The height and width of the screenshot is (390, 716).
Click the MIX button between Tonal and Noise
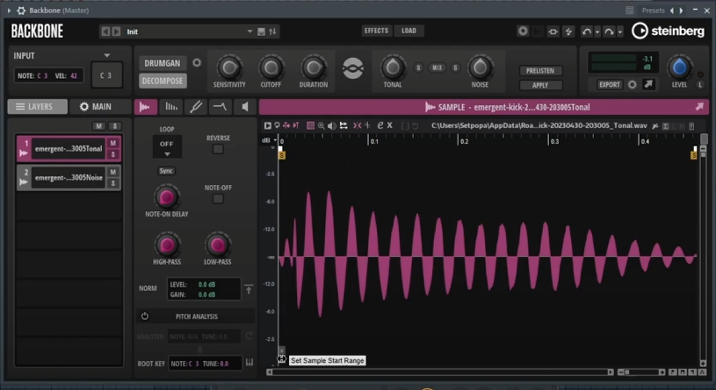point(437,67)
